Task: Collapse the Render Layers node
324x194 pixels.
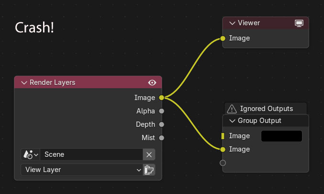Action: [x=23, y=82]
